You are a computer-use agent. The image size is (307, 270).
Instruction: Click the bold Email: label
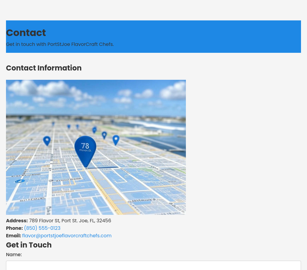[x=13, y=236]
